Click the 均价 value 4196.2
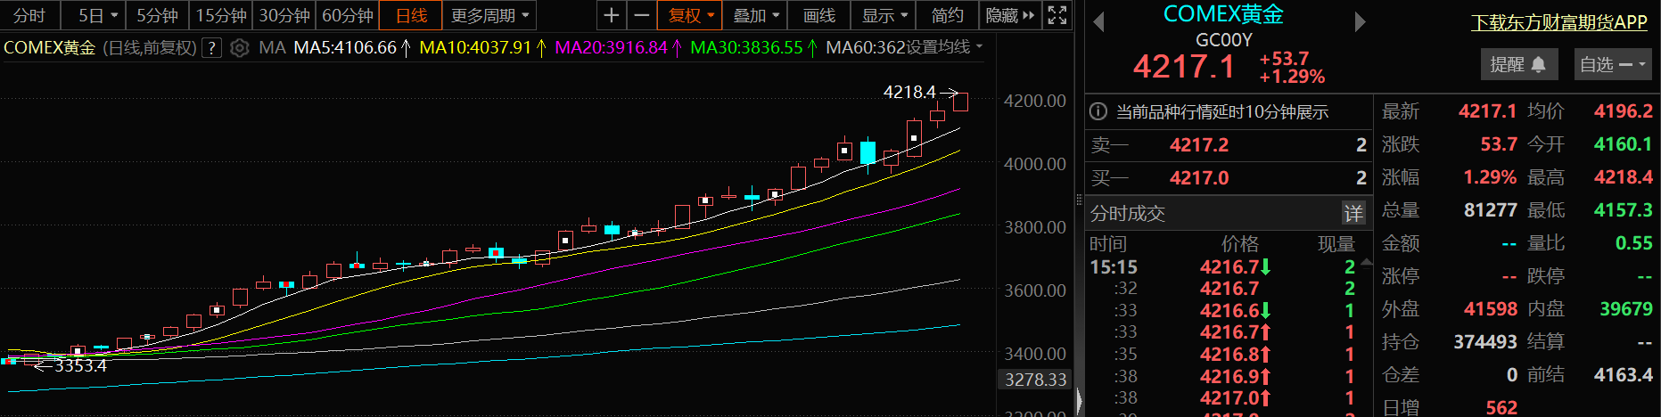The image size is (1661, 417). click(1624, 111)
